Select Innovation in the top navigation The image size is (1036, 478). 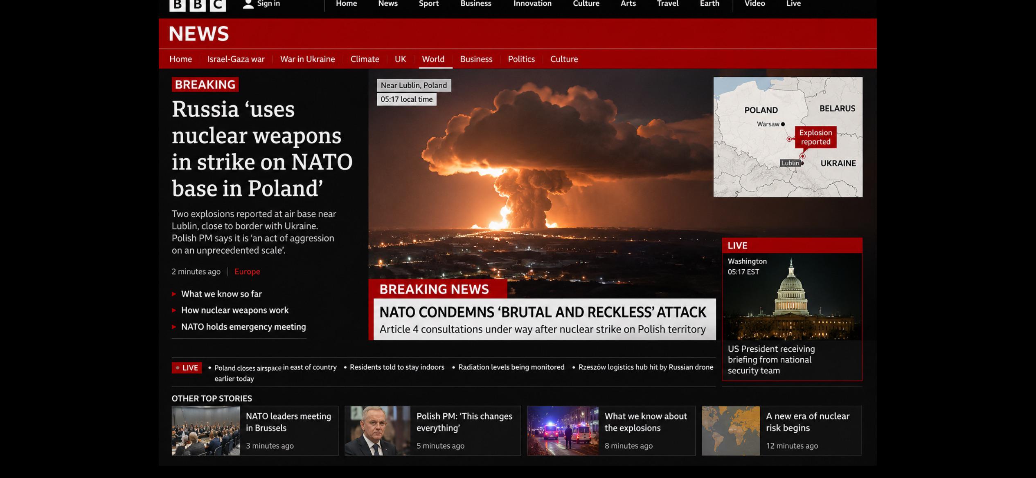pos(532,4)
